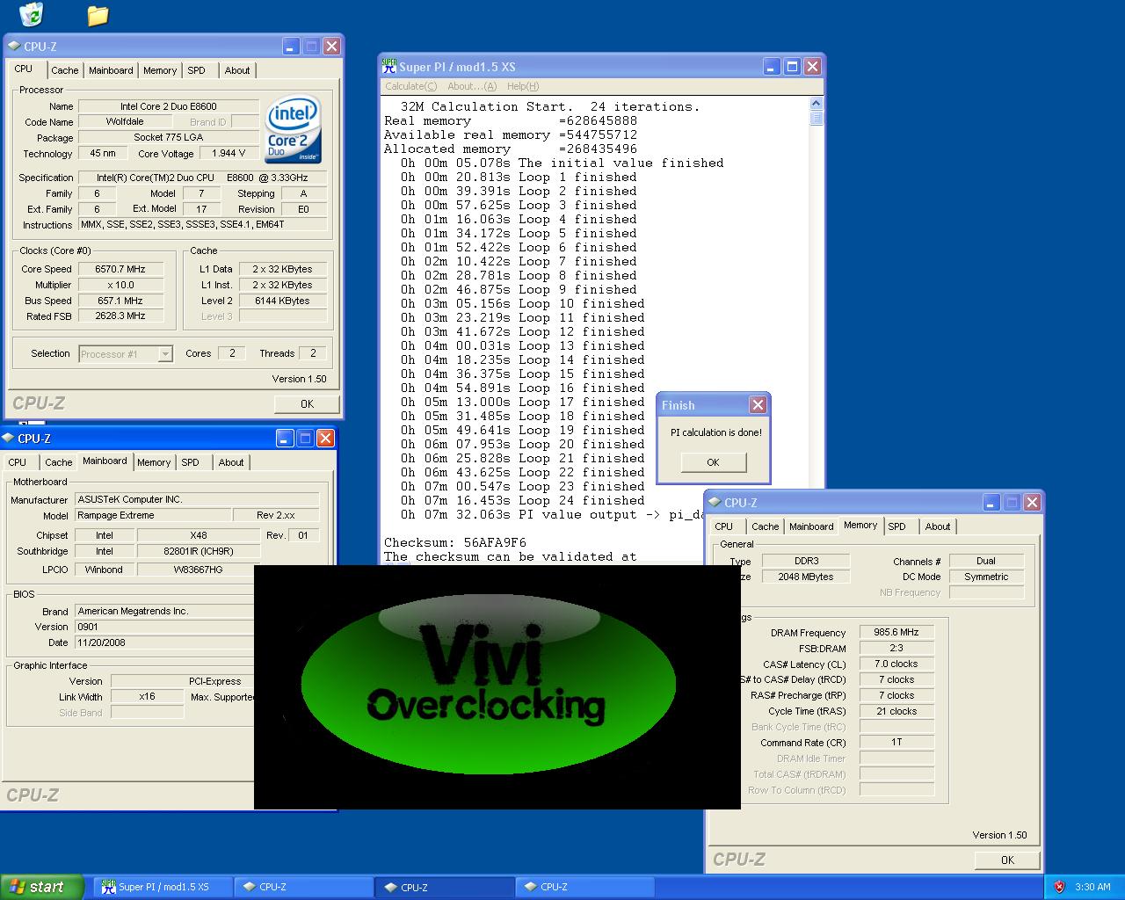Click the top CPU-Z window title icon
1125x900 pixels.
[x=15, y=47]
